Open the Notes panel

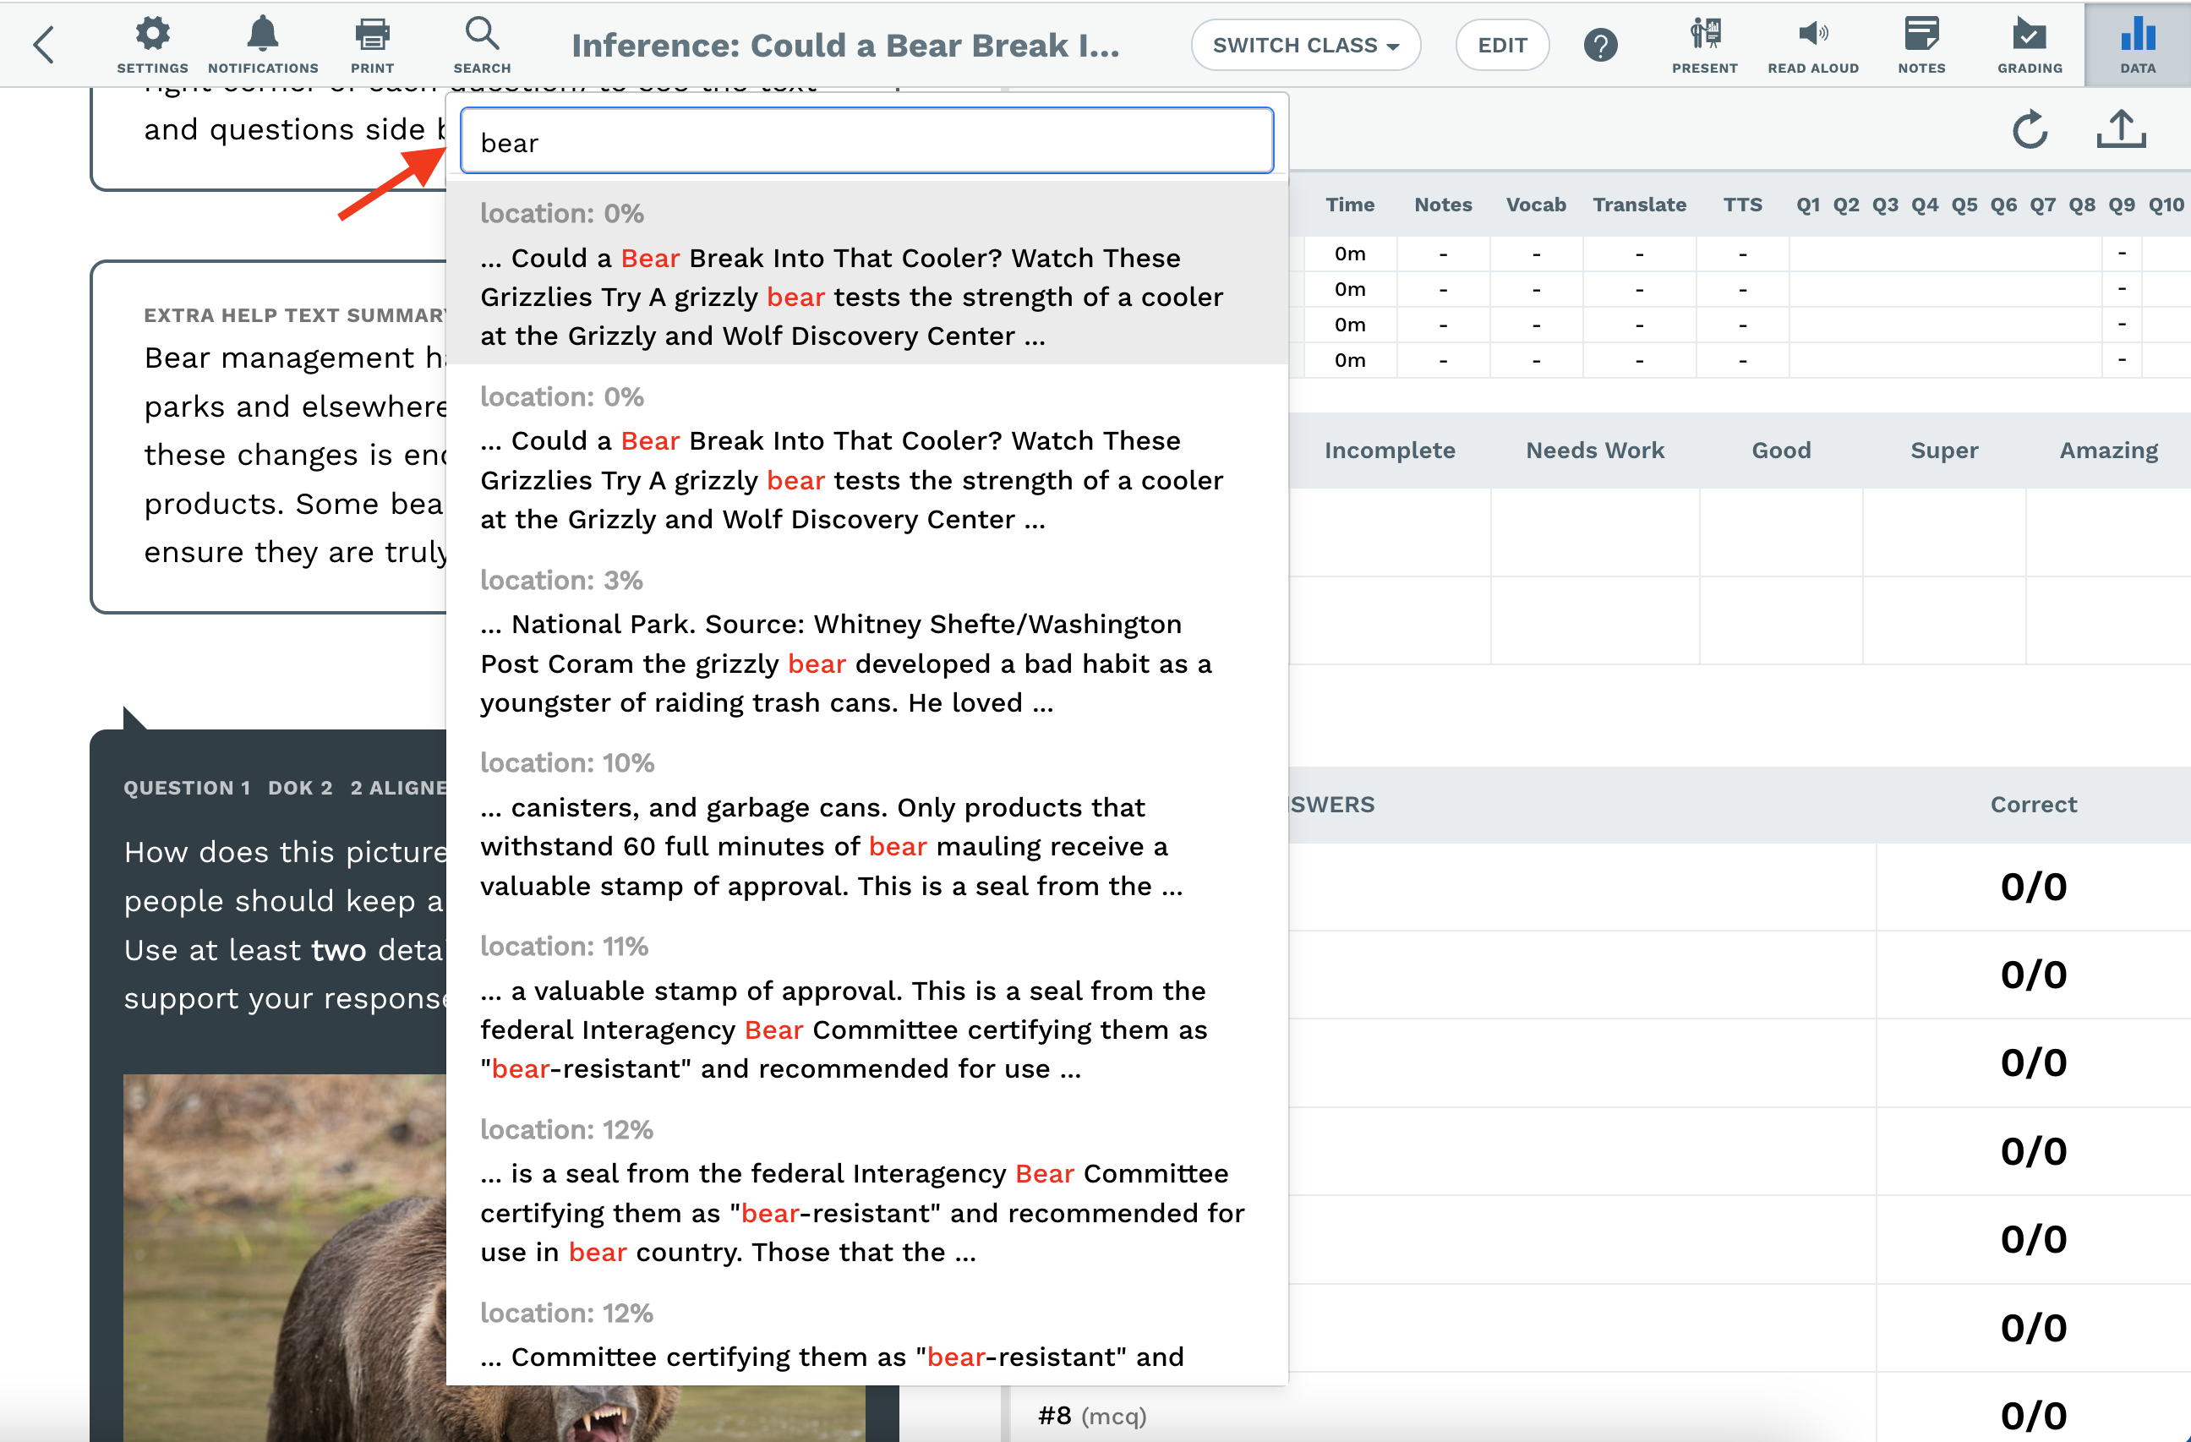coord(1922,43)
